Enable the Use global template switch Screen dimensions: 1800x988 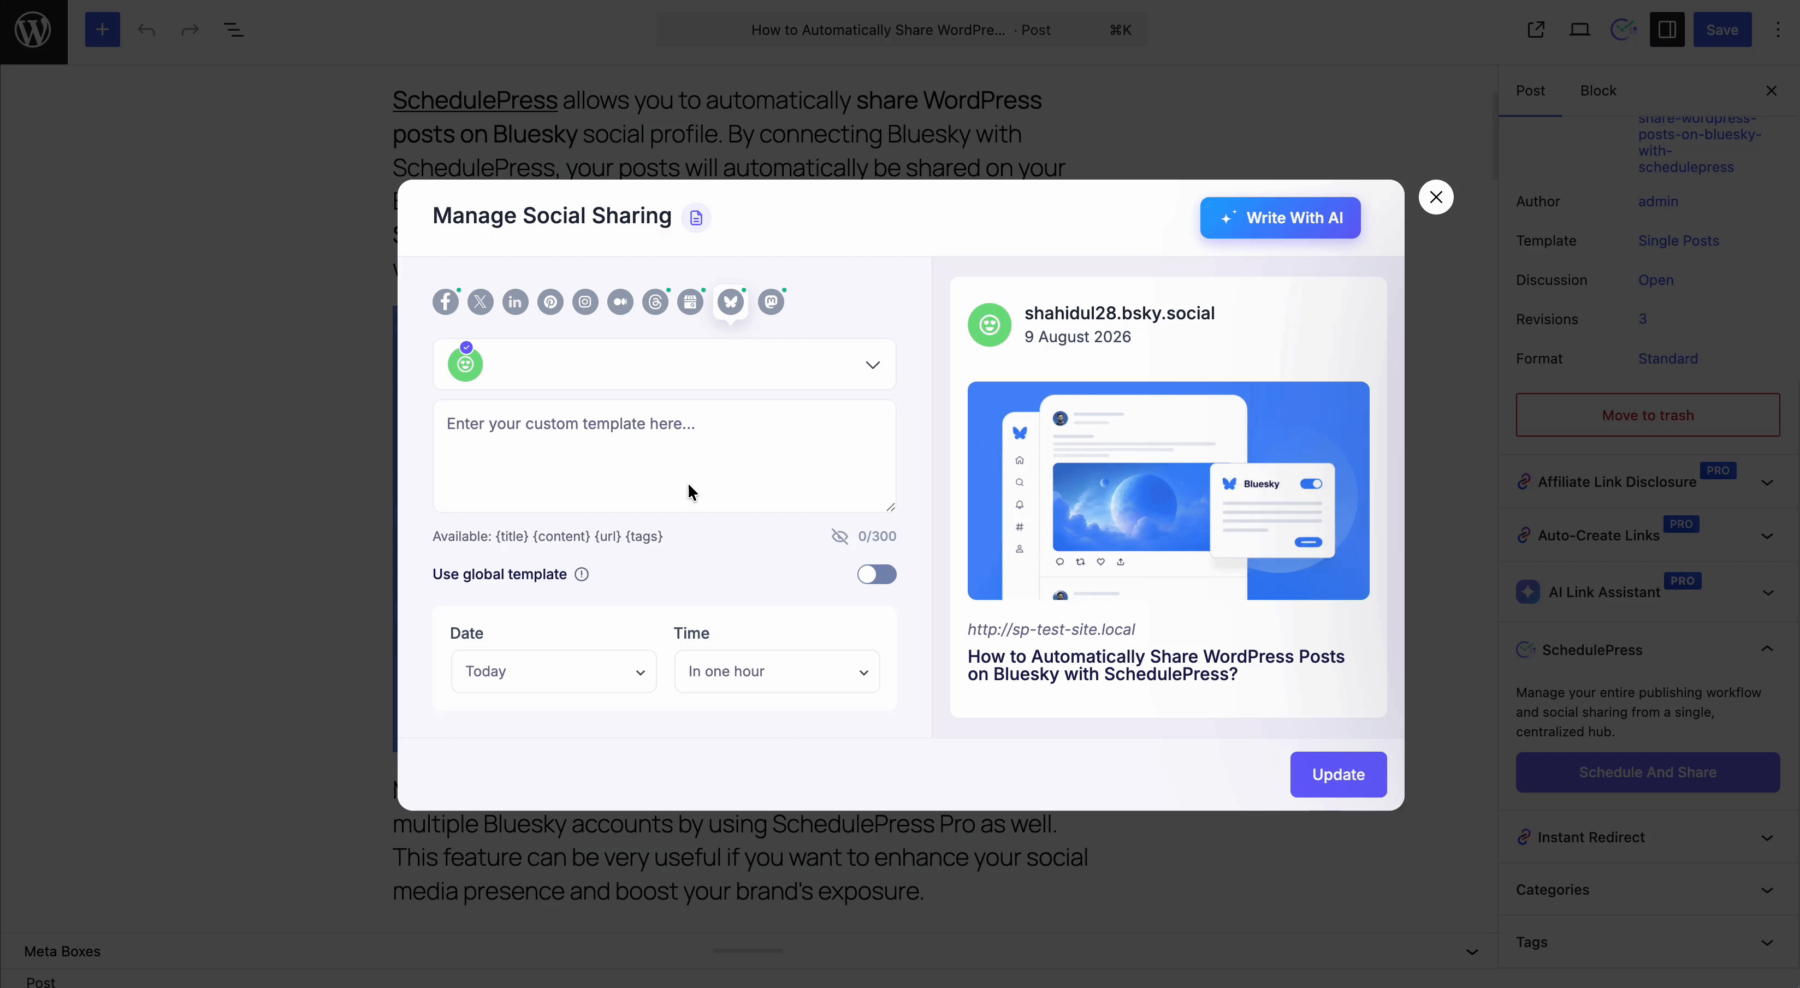point(877,574)
